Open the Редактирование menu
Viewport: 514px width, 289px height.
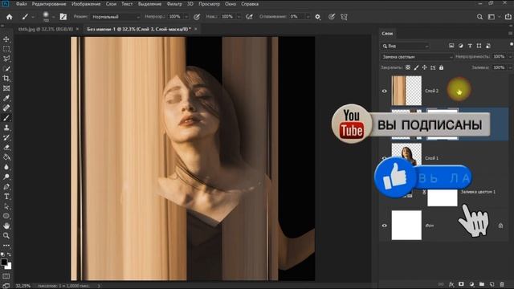[x=49, y=4]
